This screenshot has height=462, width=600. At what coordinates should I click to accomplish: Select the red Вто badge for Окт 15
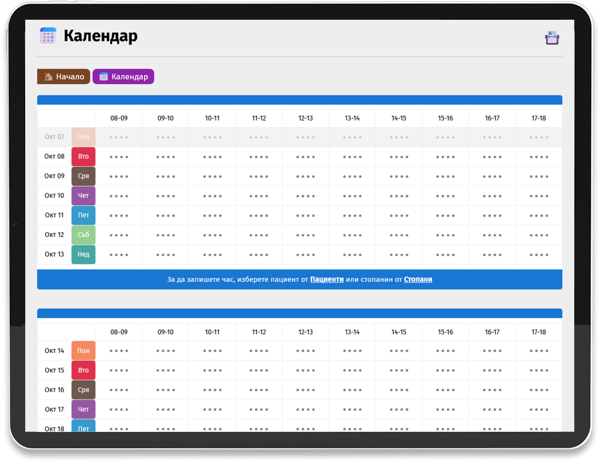(83, 370)
